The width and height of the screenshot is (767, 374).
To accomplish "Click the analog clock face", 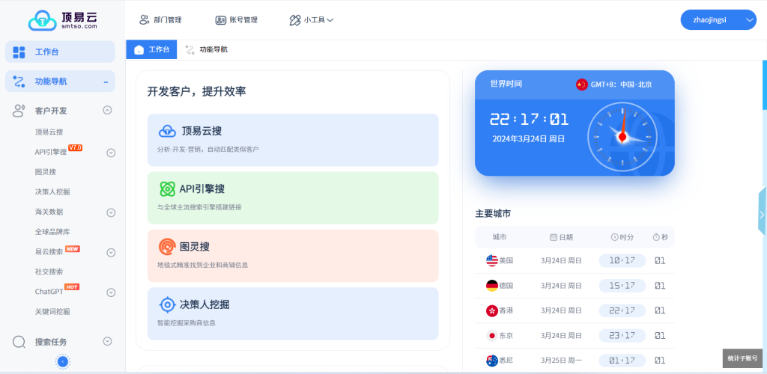I will [x=622, y=135].
